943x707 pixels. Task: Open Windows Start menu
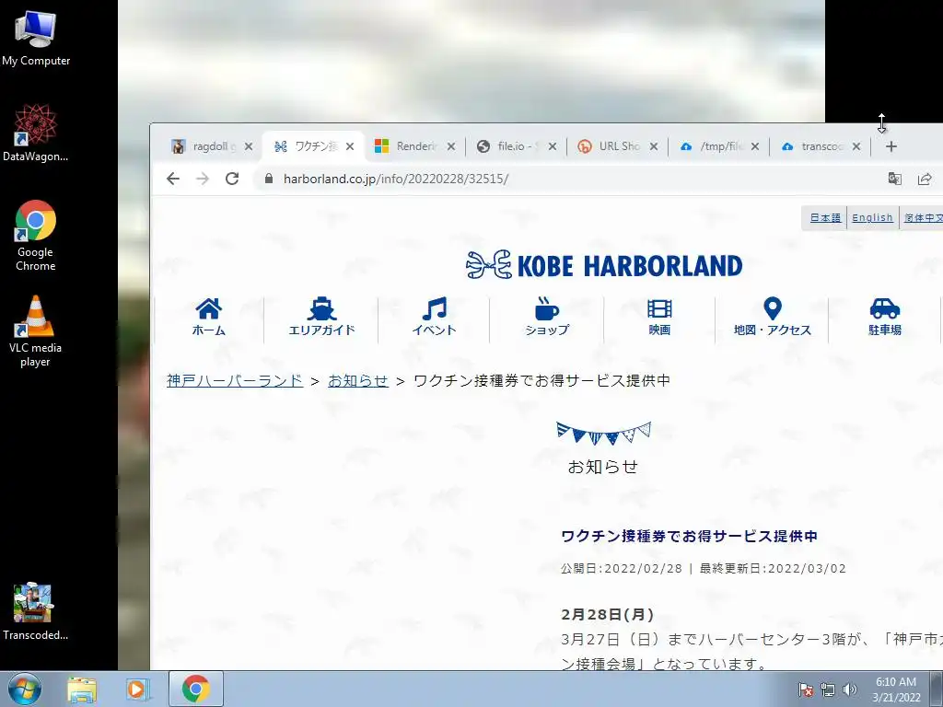25,689
